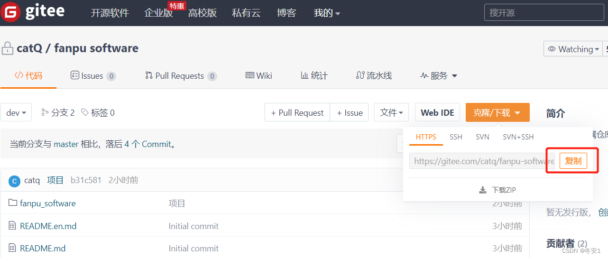The width and height of the screenshot is (608, 258).
Task: Click the private repo lock icon
Action: (7, 48)
